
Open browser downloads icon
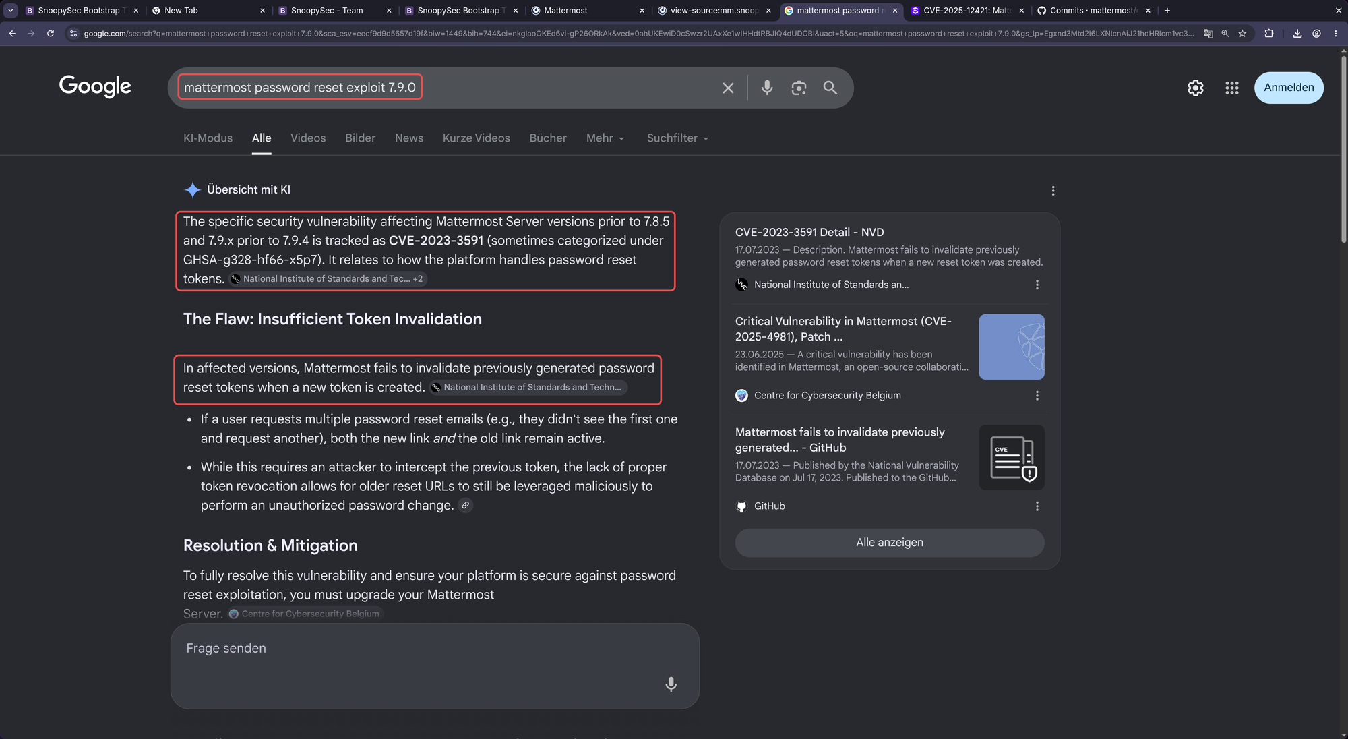click(1297, 33)
